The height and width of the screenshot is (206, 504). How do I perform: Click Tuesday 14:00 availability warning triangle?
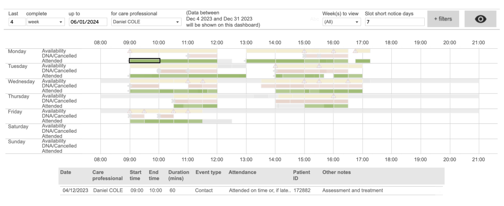[275, 66]
